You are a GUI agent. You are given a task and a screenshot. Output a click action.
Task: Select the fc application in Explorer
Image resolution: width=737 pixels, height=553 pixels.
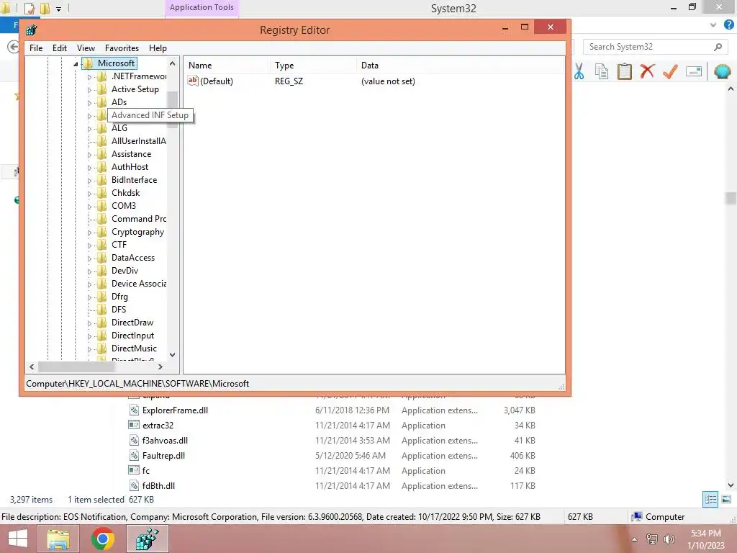[x=145, y=471]
